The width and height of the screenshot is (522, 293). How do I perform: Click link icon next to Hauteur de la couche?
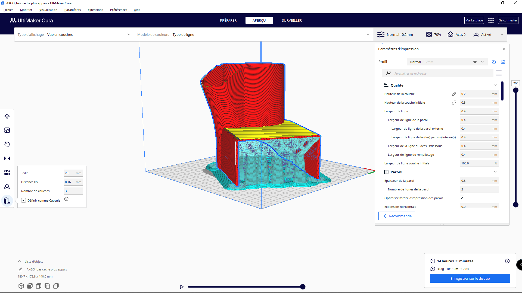(x=454, y=94)
